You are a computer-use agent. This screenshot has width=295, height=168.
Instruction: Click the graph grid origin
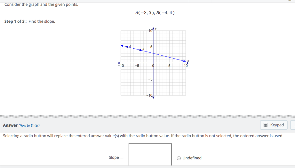click(x=153, y=62)
